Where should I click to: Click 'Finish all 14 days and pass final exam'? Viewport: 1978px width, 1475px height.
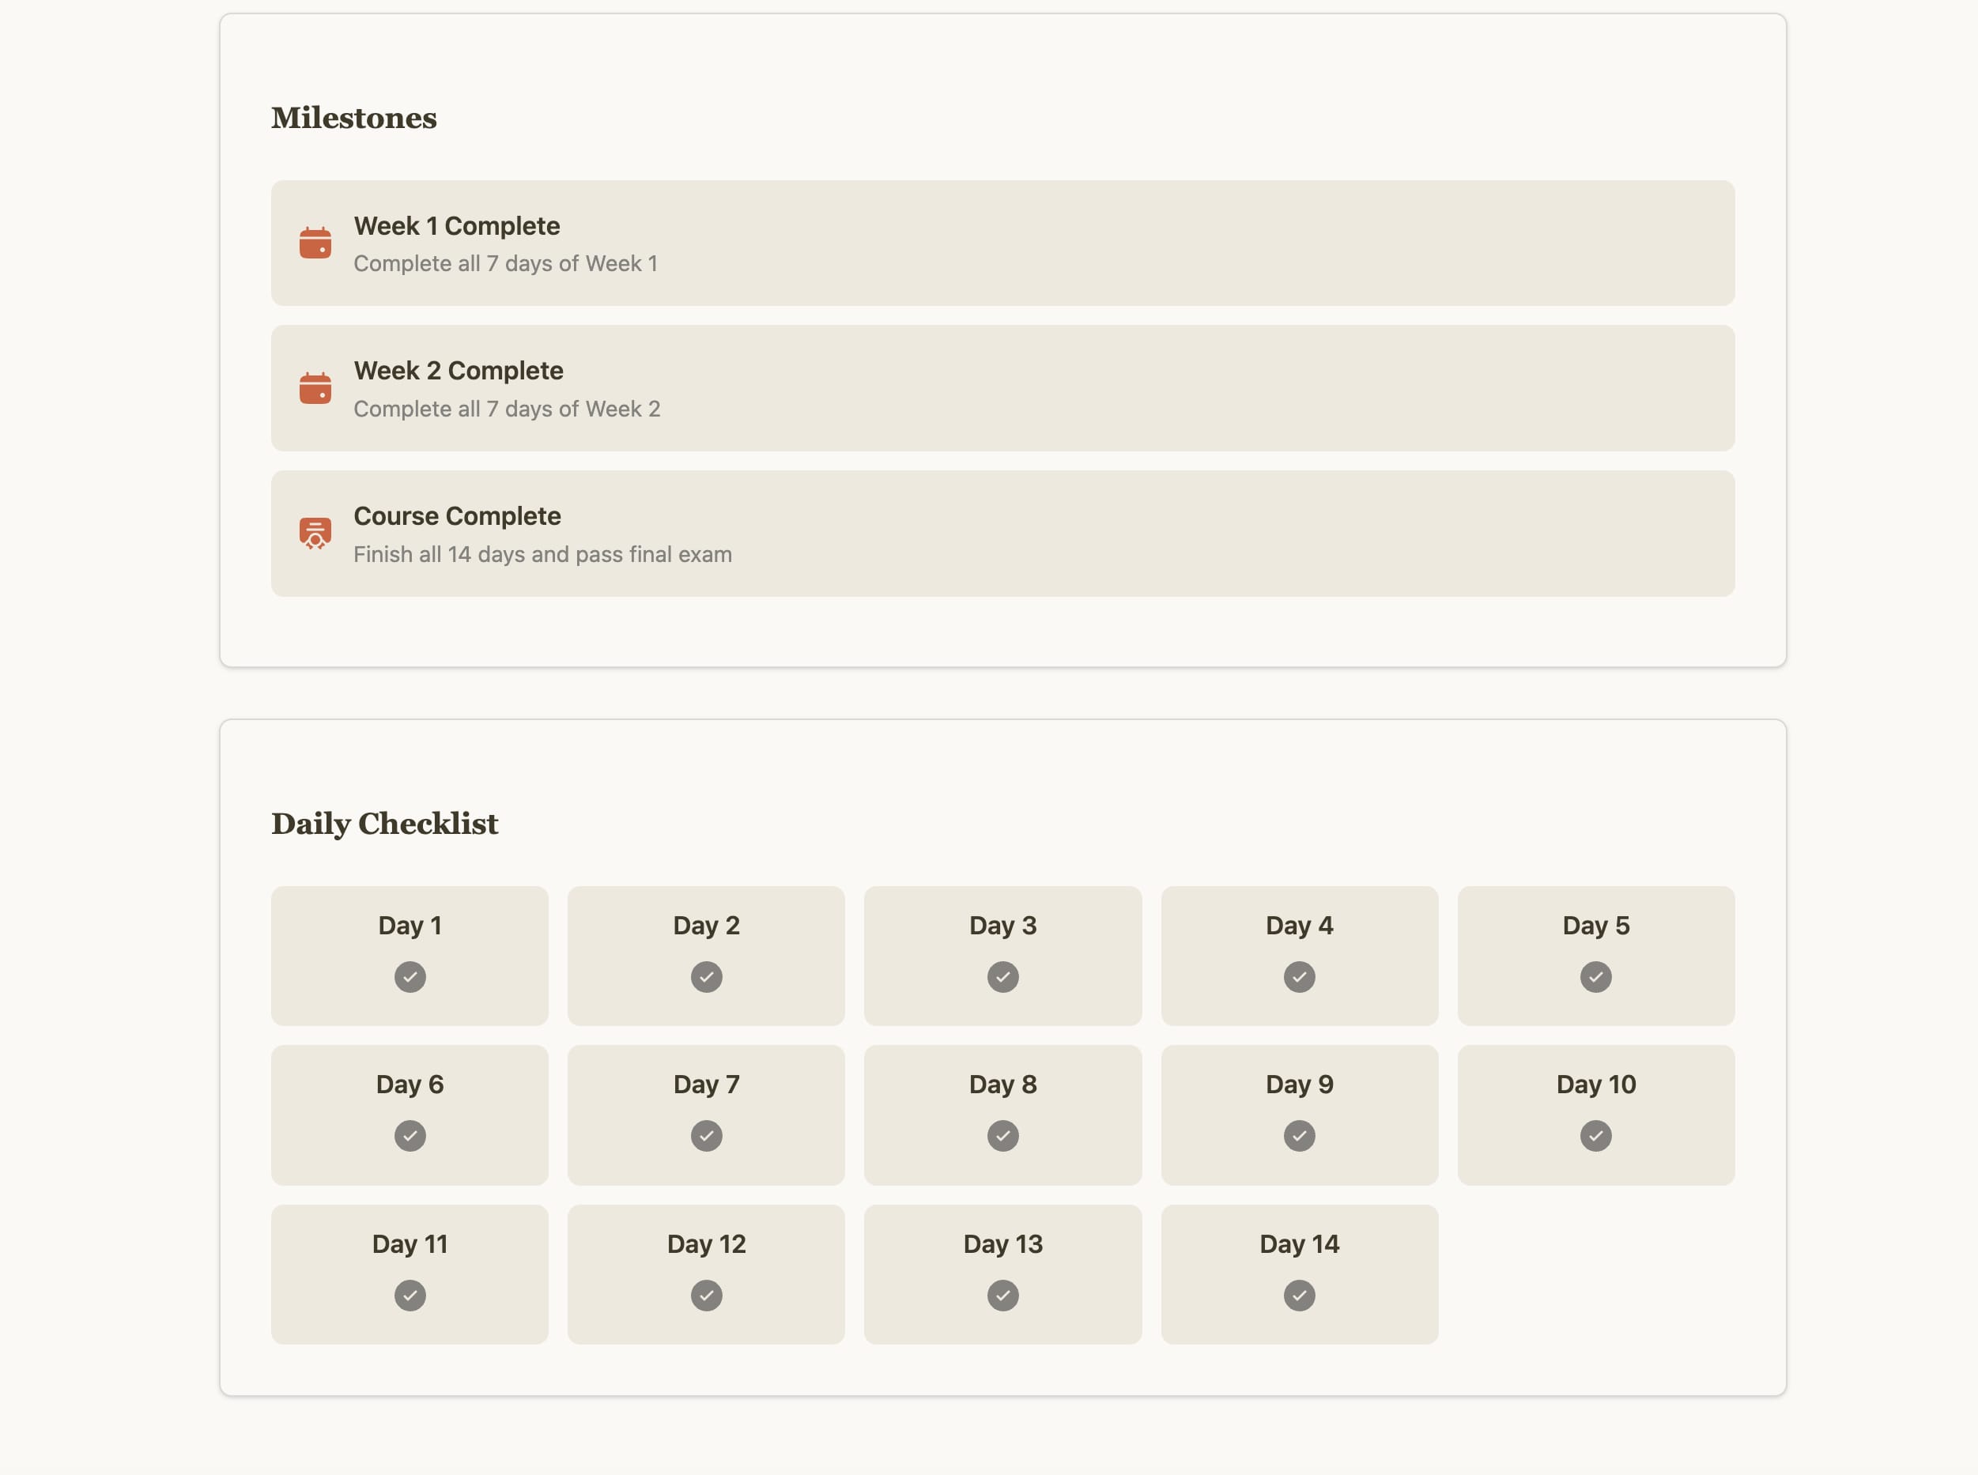543,554
